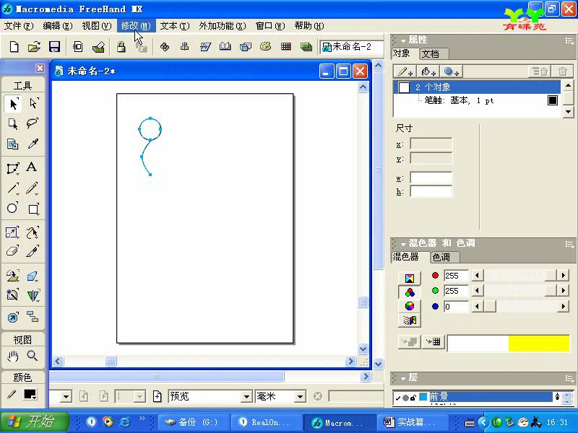Select the 2 个对象 row in the 属性 list
The image size is (578, 433).
click(477, 87)
